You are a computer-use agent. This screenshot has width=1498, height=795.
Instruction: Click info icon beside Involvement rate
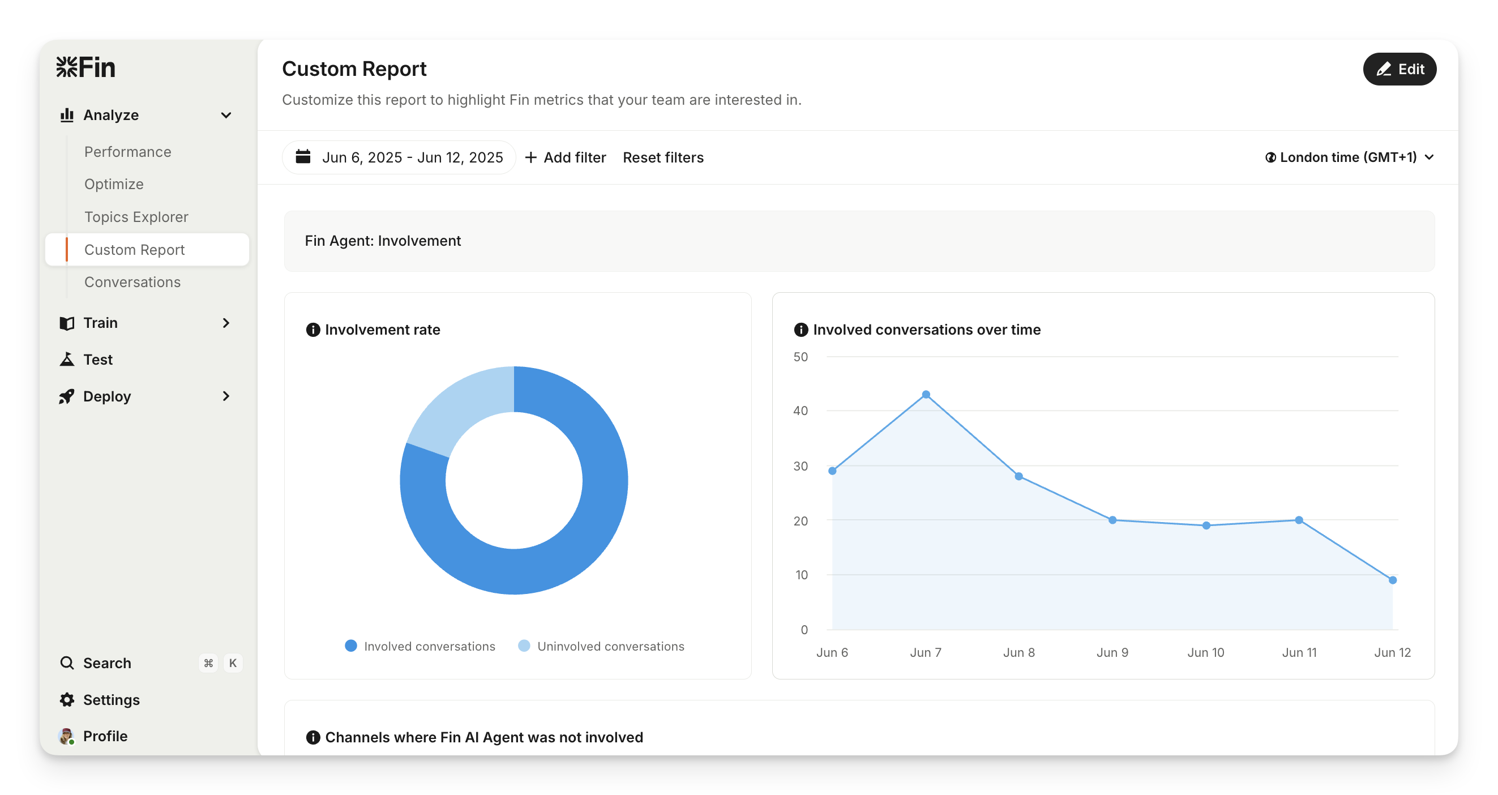pos(313,330)
